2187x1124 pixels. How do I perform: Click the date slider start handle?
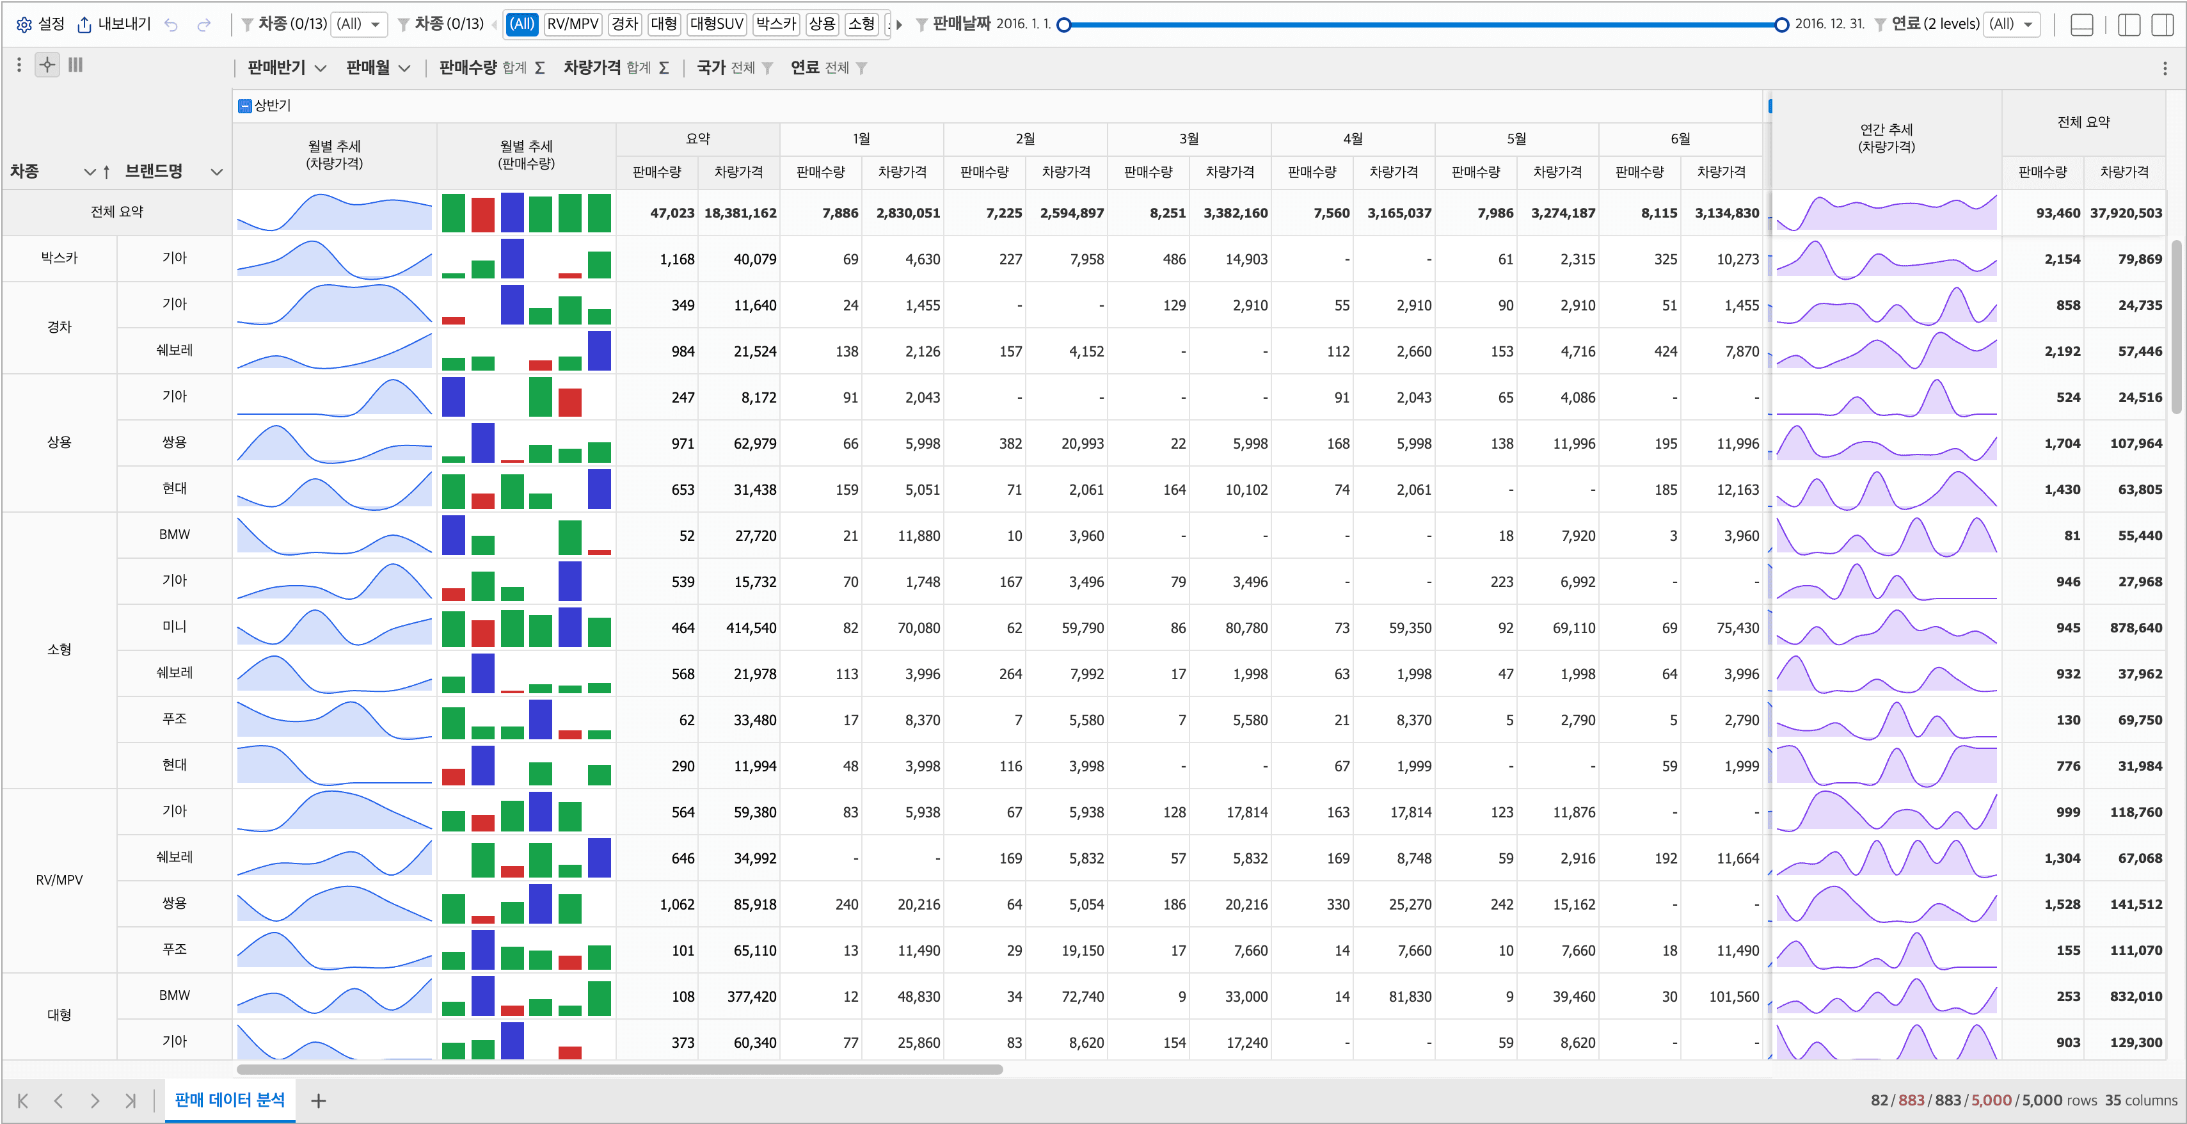click(x=1064, y=24)
